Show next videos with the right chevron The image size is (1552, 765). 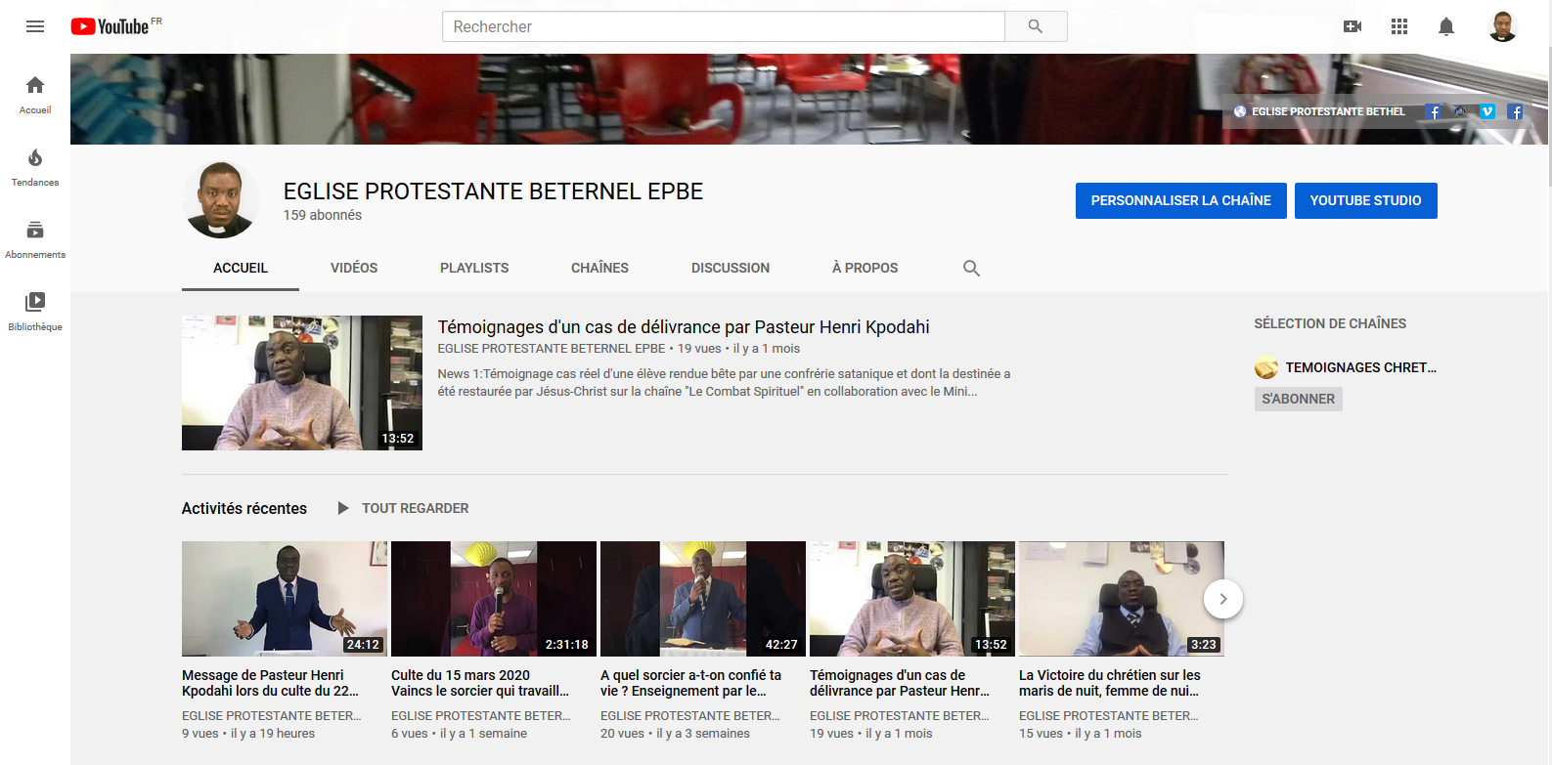[1223, 599]
